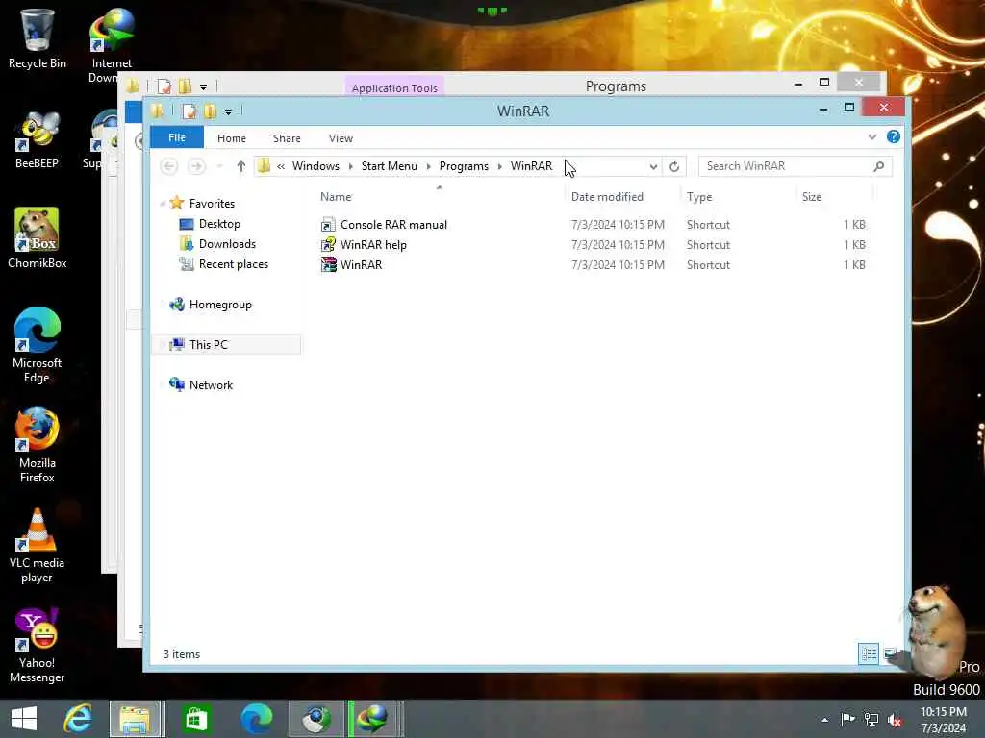Viewport: 985px width, 738px height.
Task: Open Internet Explorer from the taskbar
Action: coord(79,719)
